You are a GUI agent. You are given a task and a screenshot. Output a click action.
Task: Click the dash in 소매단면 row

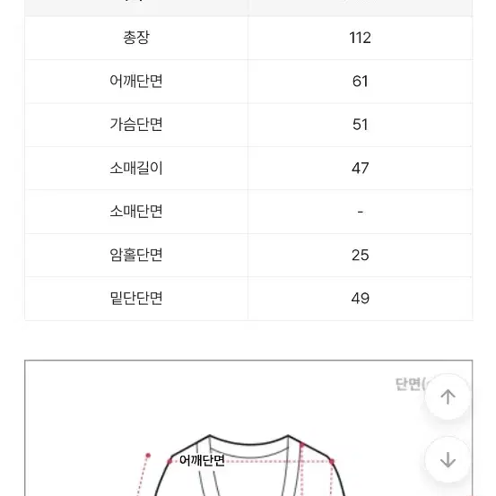(360, 212)
